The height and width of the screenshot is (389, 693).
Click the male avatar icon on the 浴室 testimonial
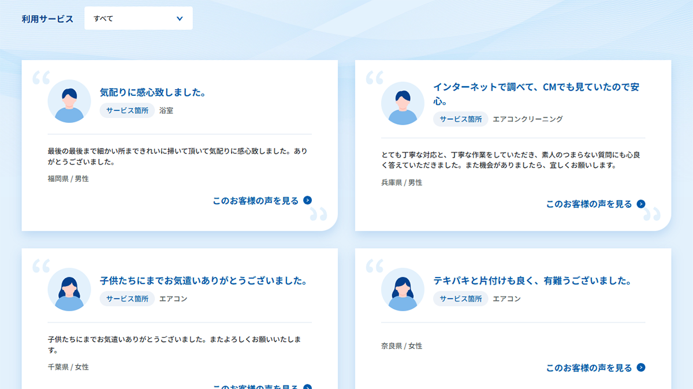coord(69,101)
